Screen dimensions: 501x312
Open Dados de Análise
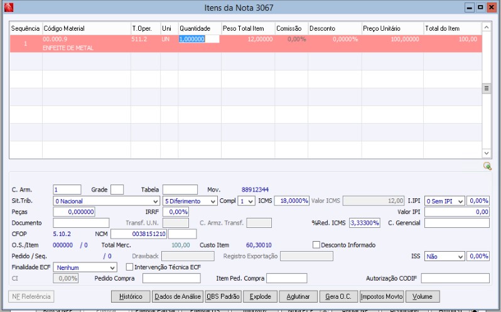178,297
